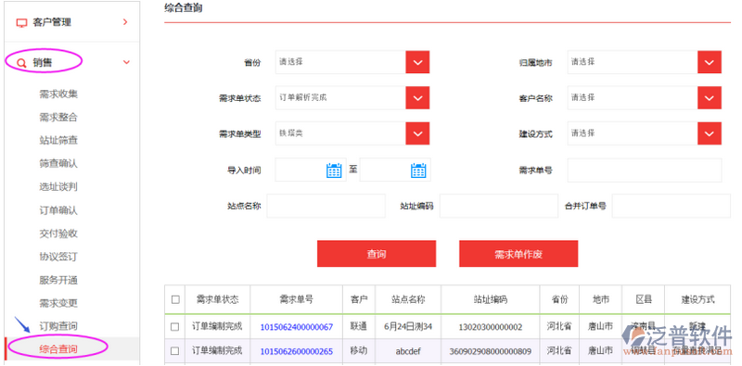Click the 需求单作废 button
The height and width of the screenshot is (366, 742).
(x=518, y=254)
